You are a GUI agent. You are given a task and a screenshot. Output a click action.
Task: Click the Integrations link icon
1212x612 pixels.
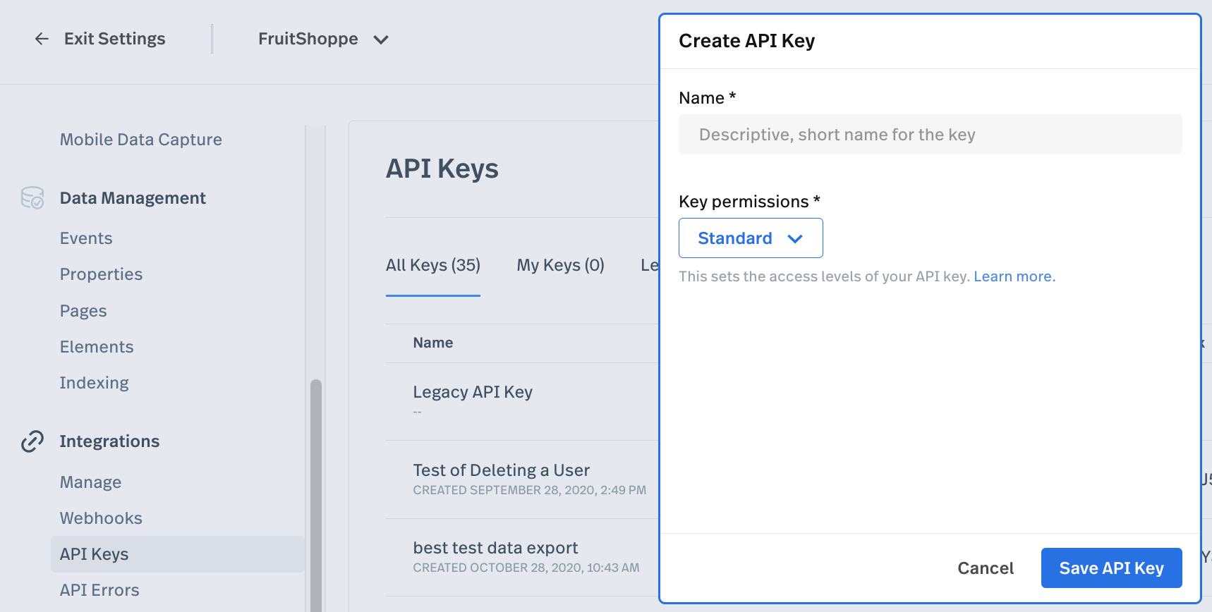(x=32, y=441)
